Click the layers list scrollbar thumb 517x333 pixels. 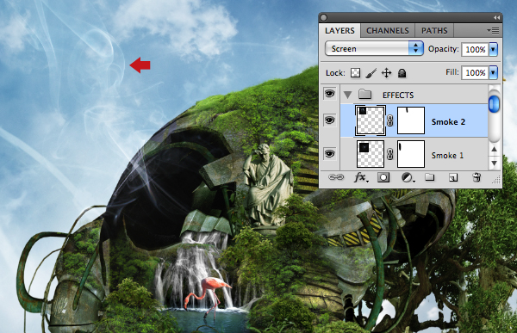click(x=494, y=104)
